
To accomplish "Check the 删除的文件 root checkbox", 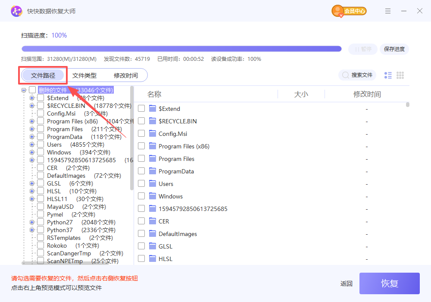I will pos(32,89).
